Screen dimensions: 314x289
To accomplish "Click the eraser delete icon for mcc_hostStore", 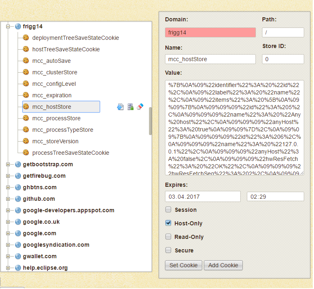I will (x=140, y=107).
